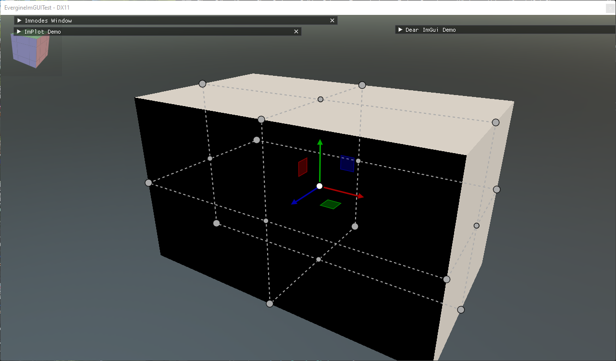Close the ImPlot Demo panel
The image size is (616, 361).
coord(296,32)
